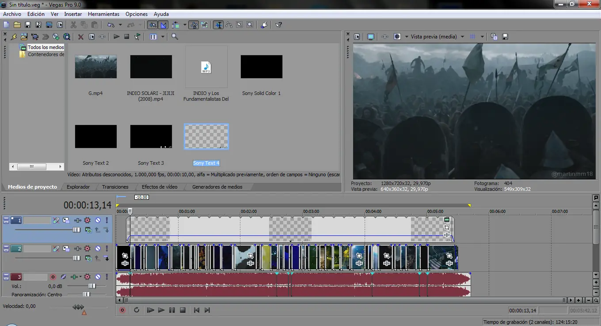Open Media Properties icon in Project Media toolbar
This screenshot has height=326, width=601.
pyautogui.click(x=91, y=37)
